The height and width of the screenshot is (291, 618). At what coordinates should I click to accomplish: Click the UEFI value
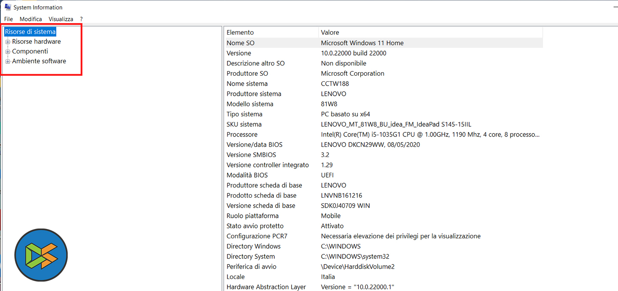click(327, 175)
